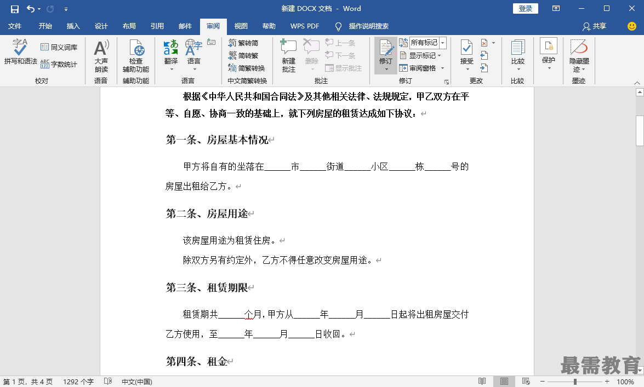
Task: Start 大声朗读 read aloud
Action: click(x=101, y=56)
